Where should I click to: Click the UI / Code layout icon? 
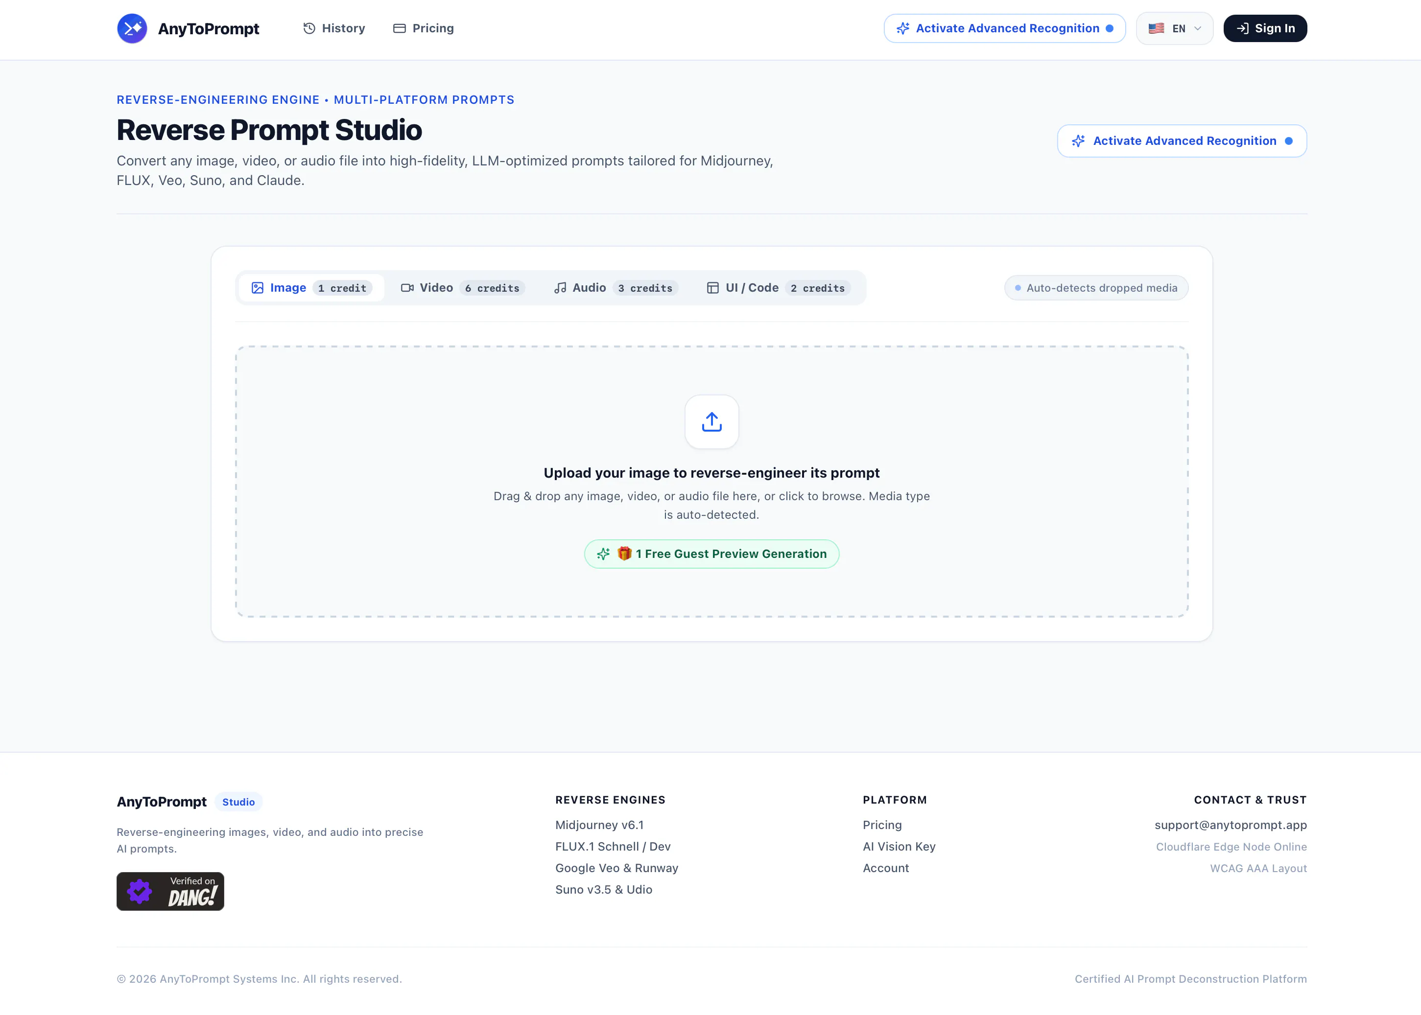(712, 287)
